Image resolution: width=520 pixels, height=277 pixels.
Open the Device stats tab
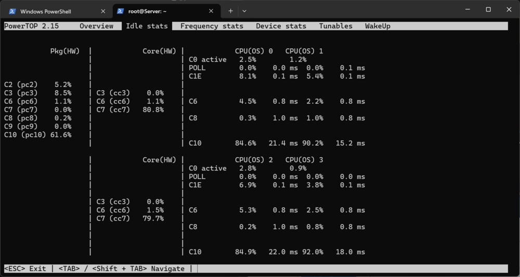click(281, 26)
